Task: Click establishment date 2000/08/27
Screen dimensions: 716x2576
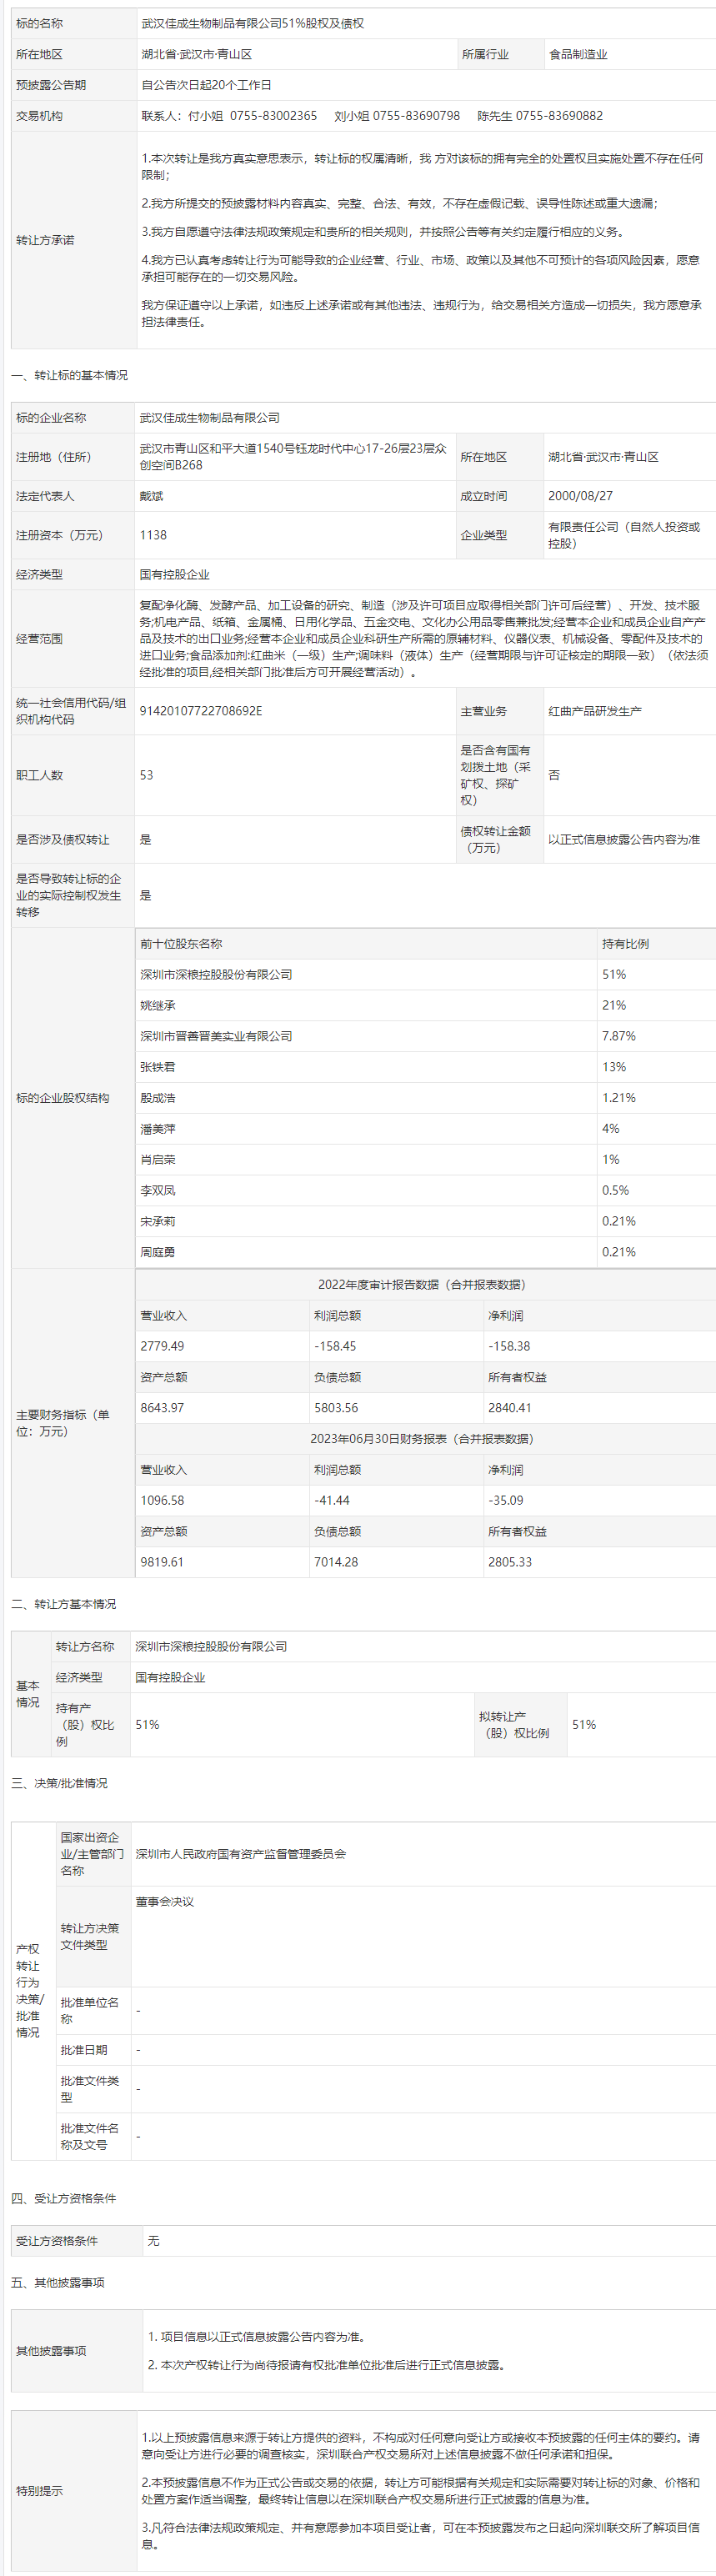Action: [580, 496]
